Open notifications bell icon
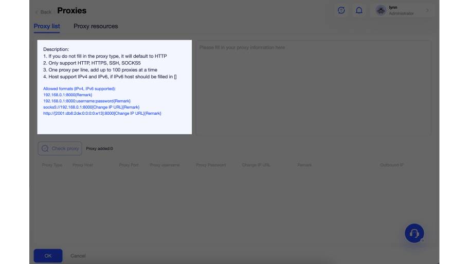 tap(359, 10)
